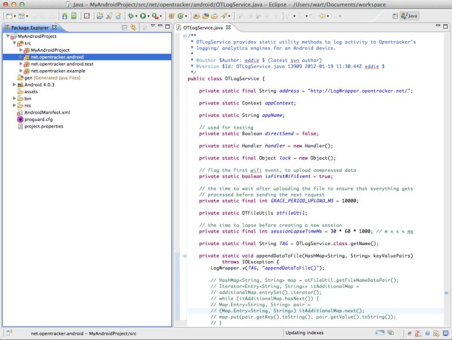Open the Android SDK Manager
452x340 pixels.
(x=64, y=18)
